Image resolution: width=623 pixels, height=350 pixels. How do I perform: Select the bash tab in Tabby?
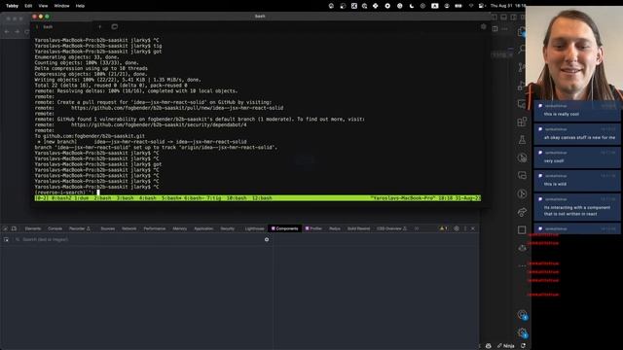pyautogui.click(x=61, y=26)
